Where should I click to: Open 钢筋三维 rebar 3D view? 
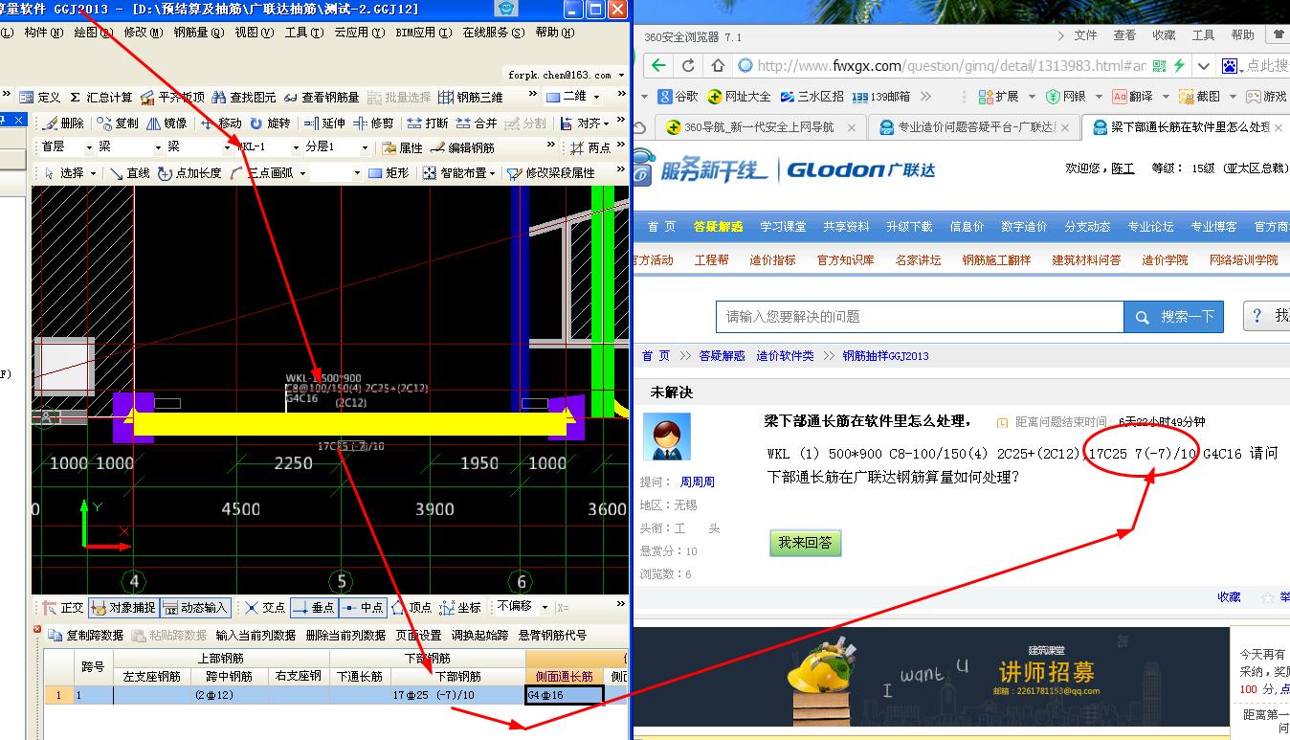471,97
